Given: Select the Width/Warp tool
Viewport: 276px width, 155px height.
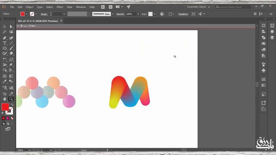Looking at the screenshot, I should pos(5,65).
